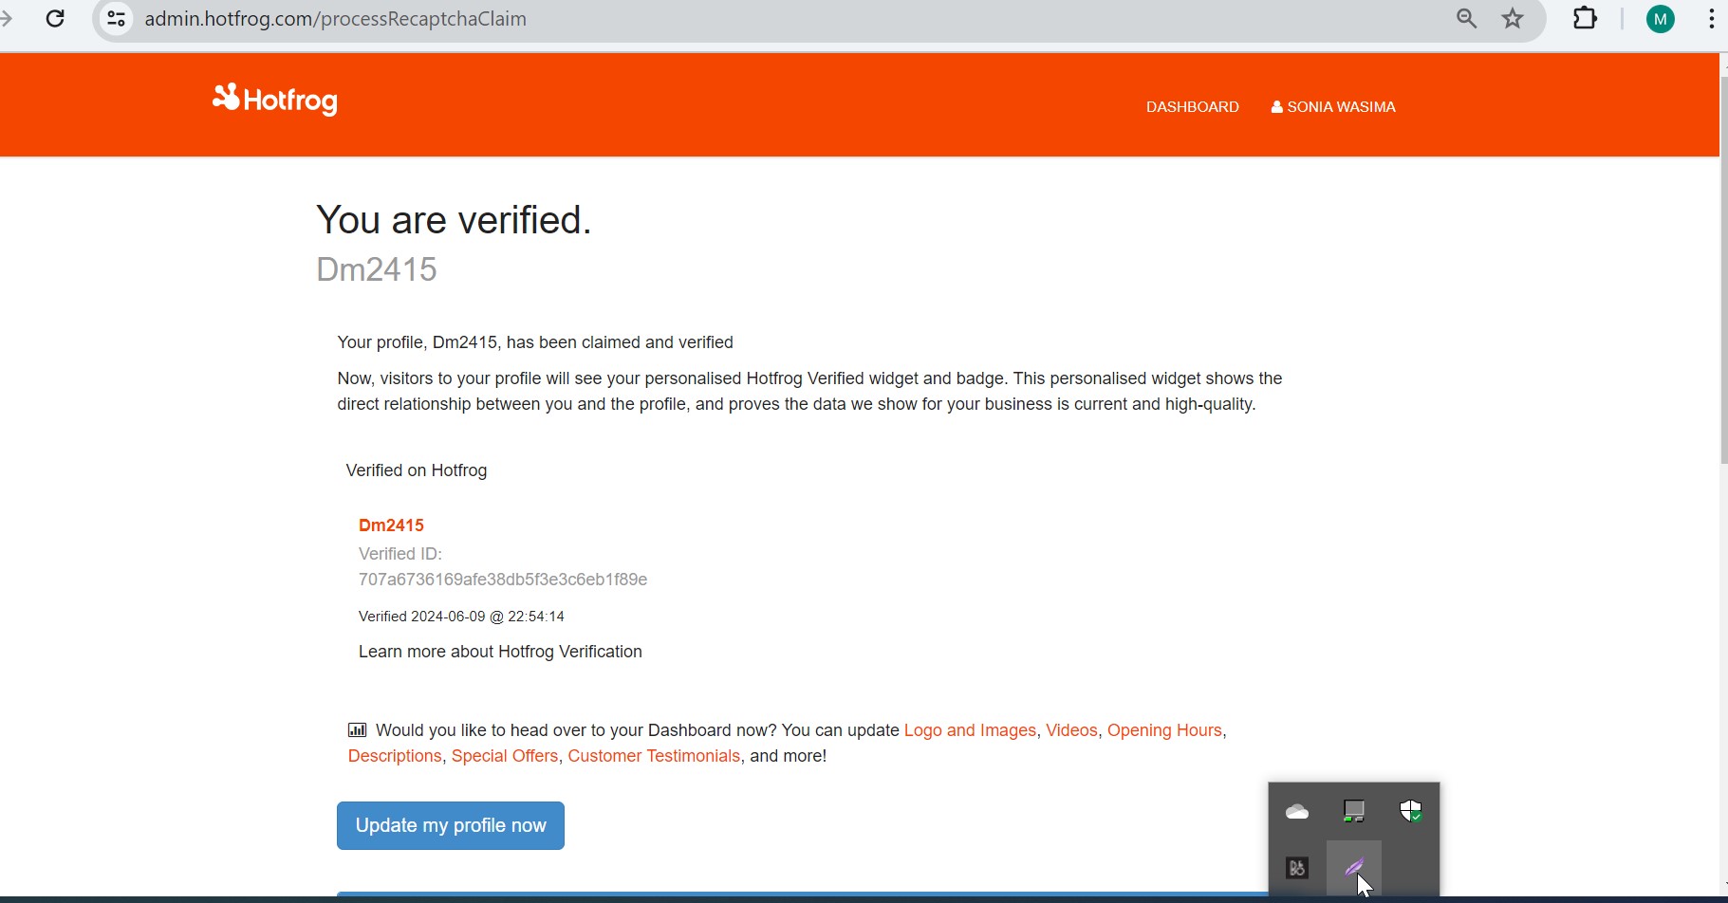
Task: Click the Update my profile now button
Action: coord(451,826)
